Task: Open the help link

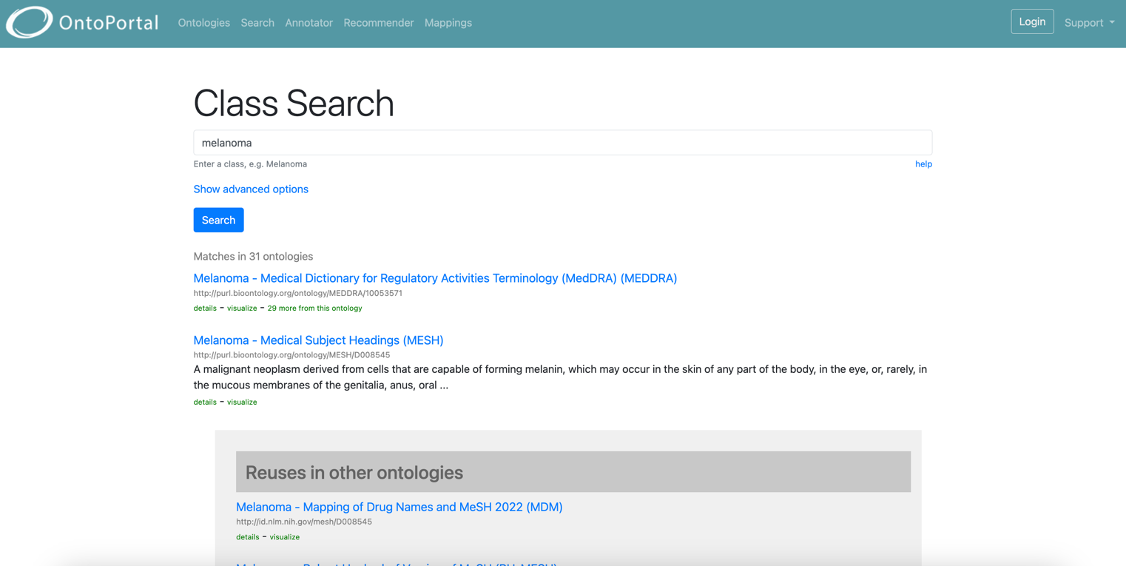Action: point(923,164)
